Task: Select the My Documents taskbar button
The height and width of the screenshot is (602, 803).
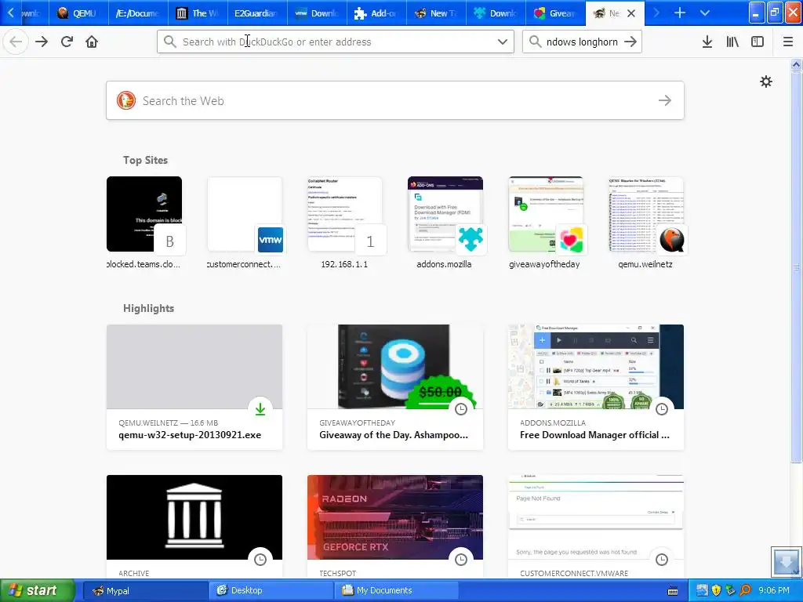Action: tap(397, 590)
